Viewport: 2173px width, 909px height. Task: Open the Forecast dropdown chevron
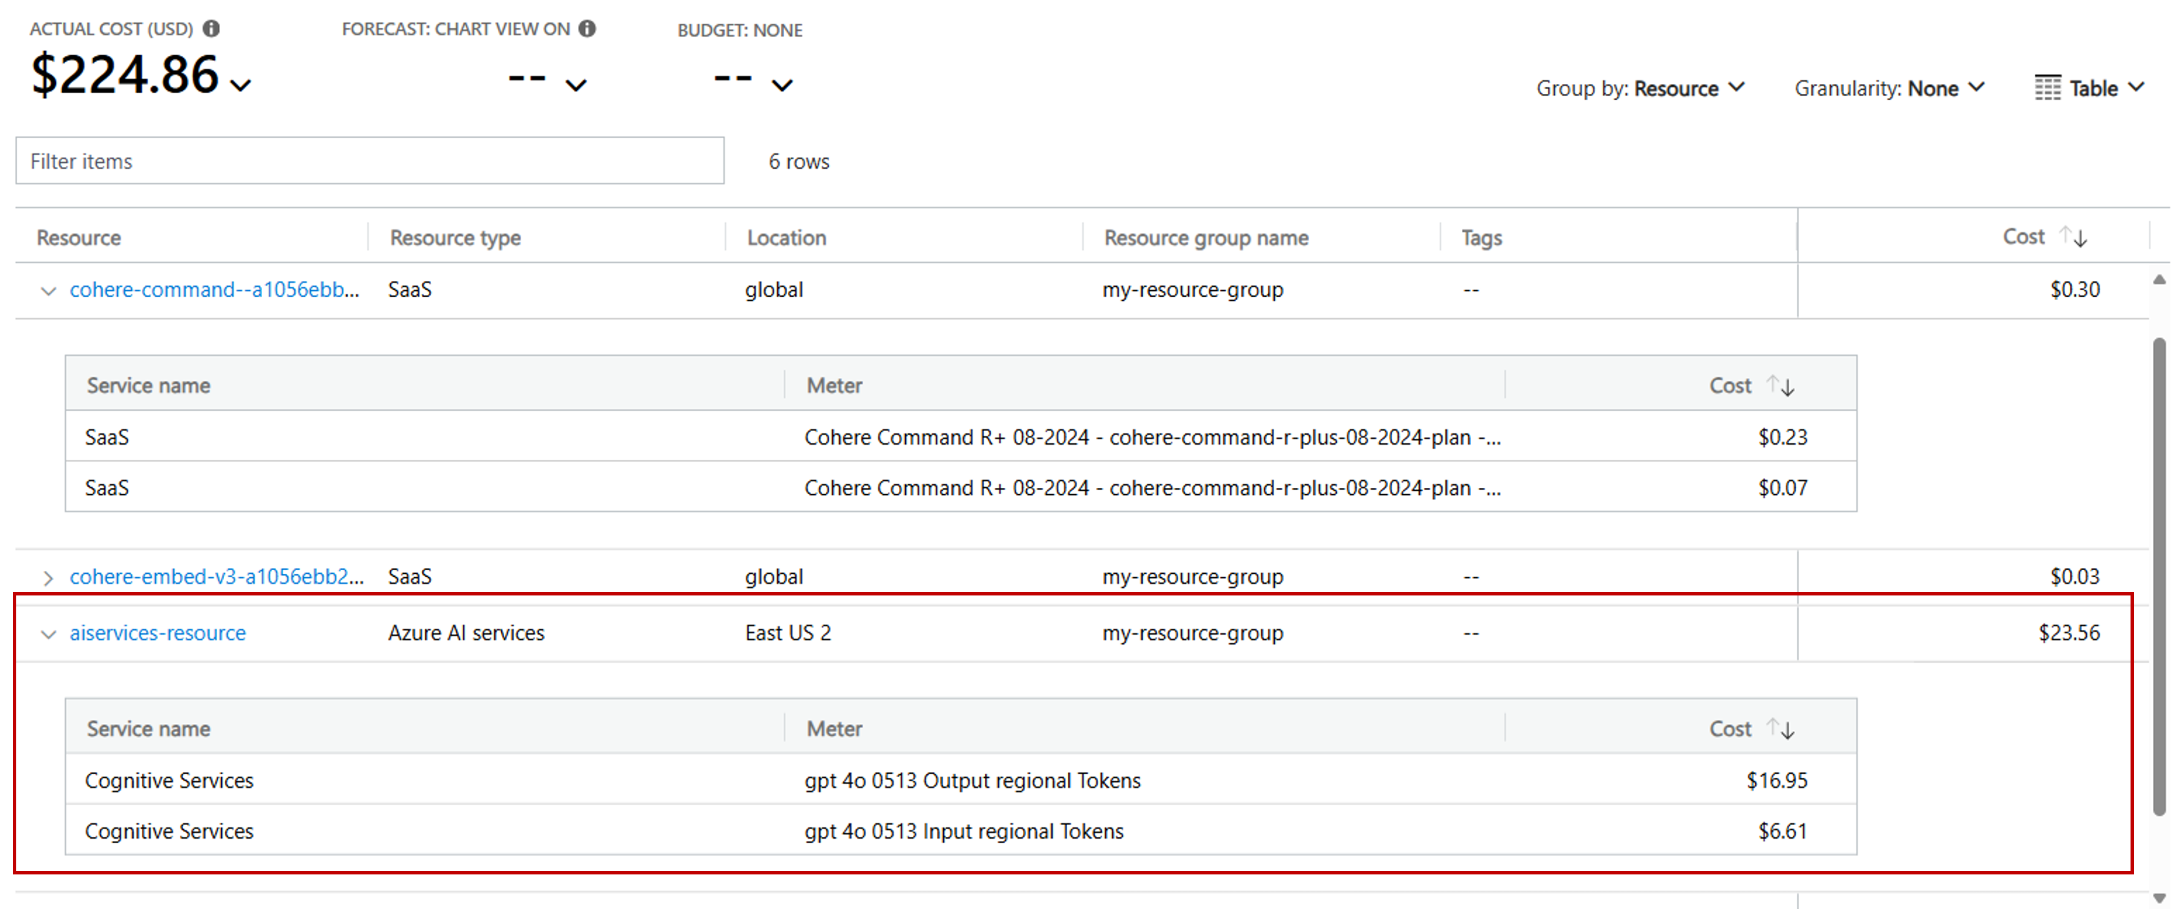576,85
